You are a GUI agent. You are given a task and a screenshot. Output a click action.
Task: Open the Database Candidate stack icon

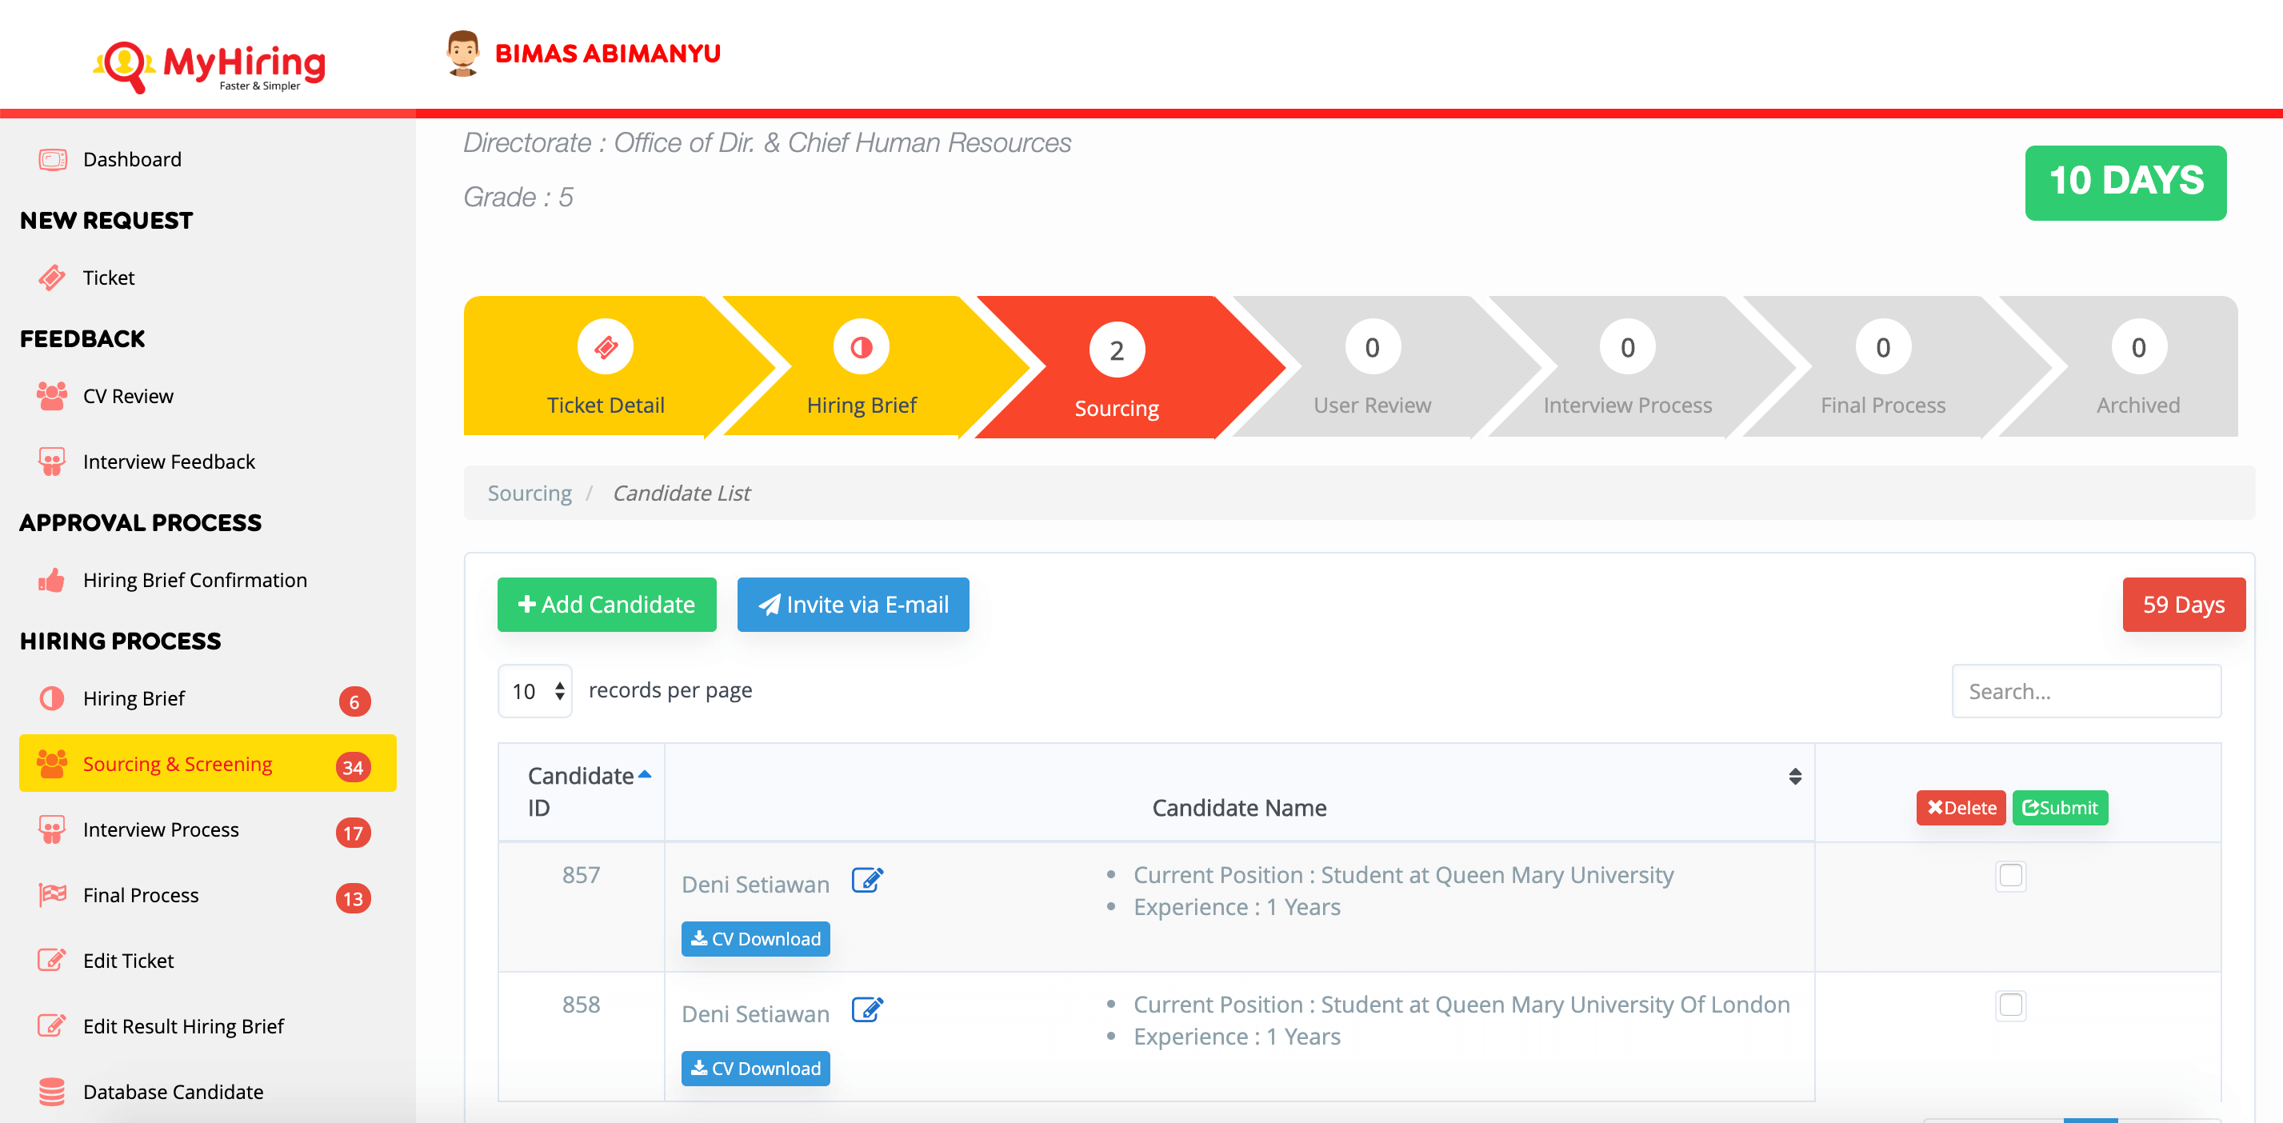tap(52, 1091)
